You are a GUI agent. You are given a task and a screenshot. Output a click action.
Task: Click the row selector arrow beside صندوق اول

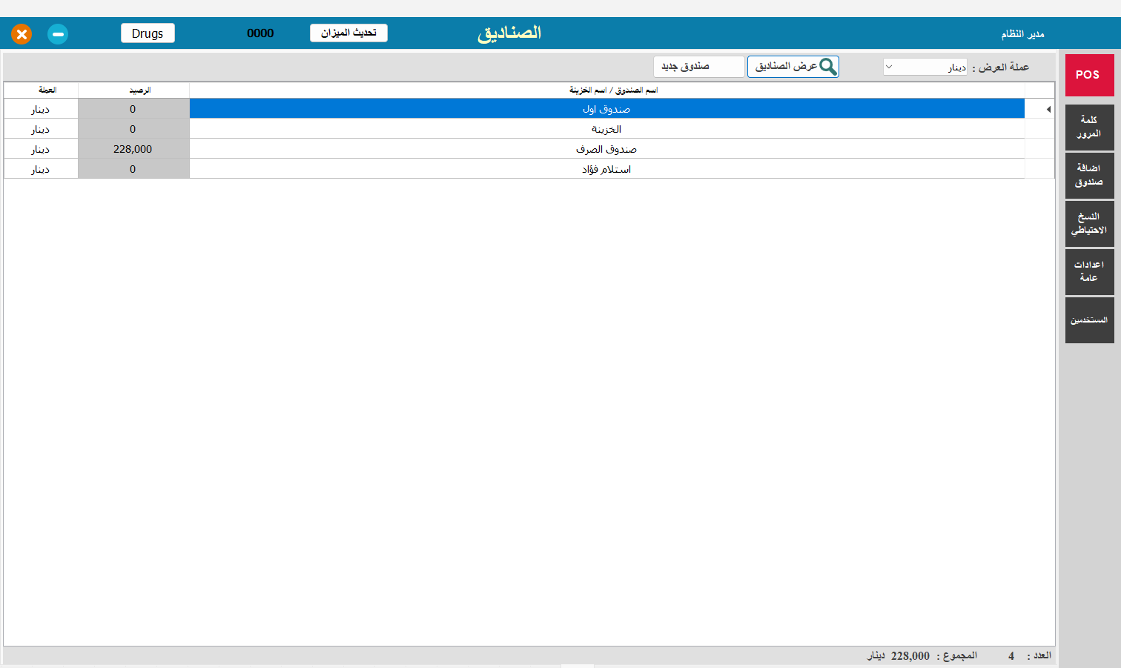pyautogui.click(x=1048, y=109)
